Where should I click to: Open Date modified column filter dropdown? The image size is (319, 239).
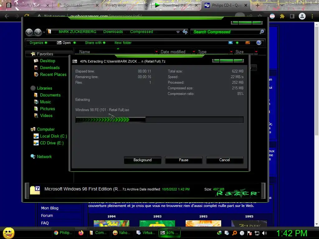(x=194, y=52)
